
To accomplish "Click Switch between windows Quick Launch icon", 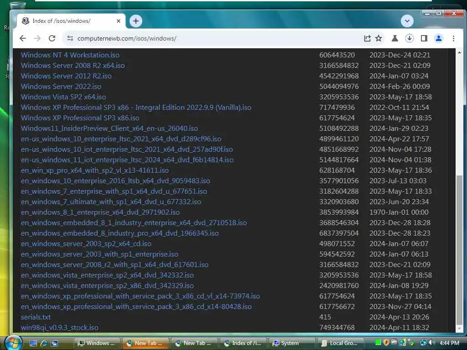I will [54, 343].
